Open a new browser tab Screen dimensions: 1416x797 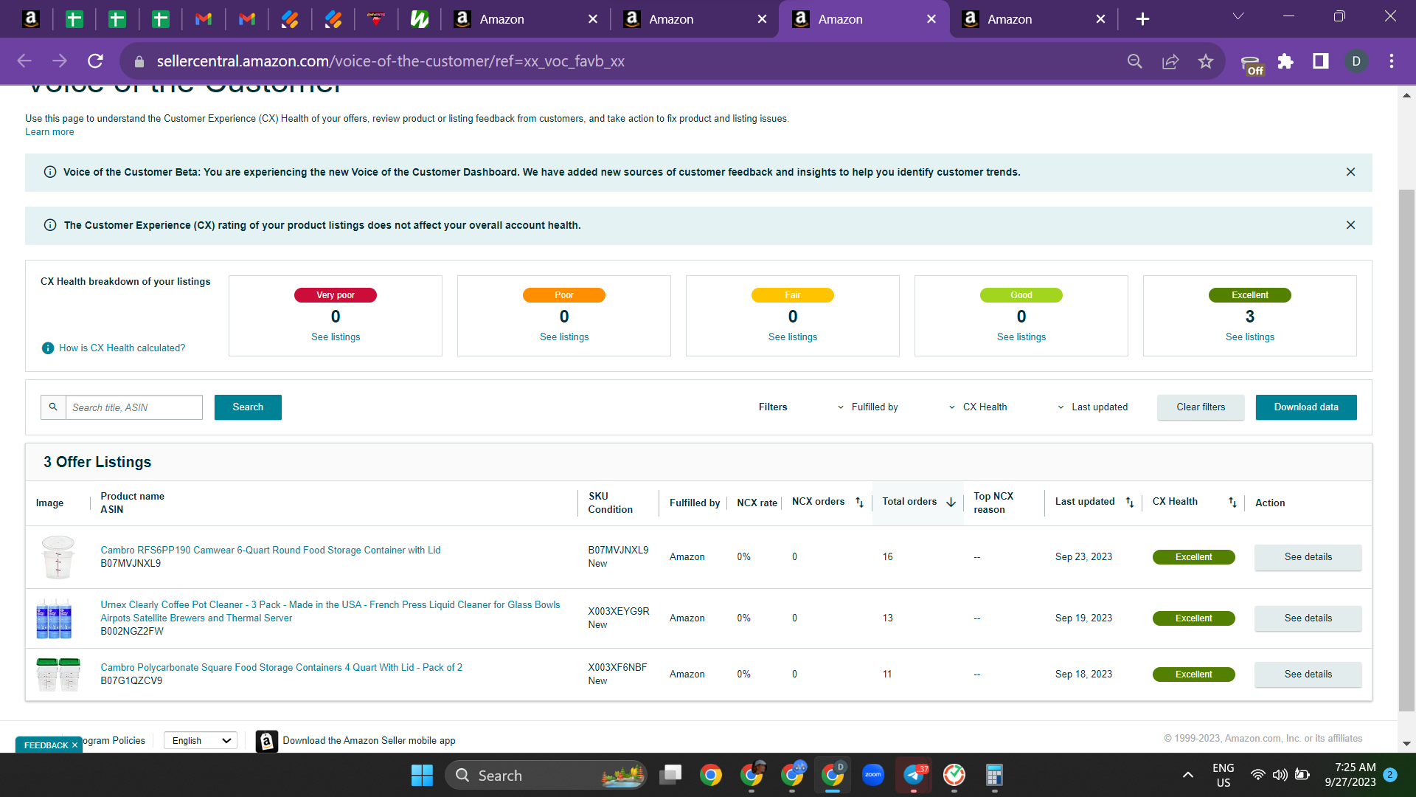[1142, 19]
